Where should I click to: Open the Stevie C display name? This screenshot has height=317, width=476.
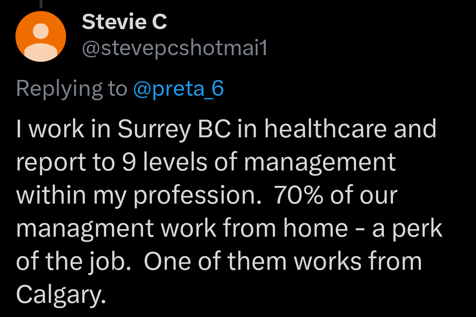click(x=124, y=22)
